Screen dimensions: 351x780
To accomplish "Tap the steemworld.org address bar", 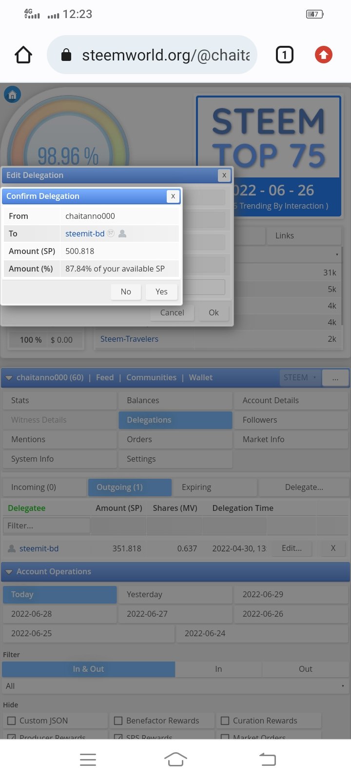I will pos(152,55).
